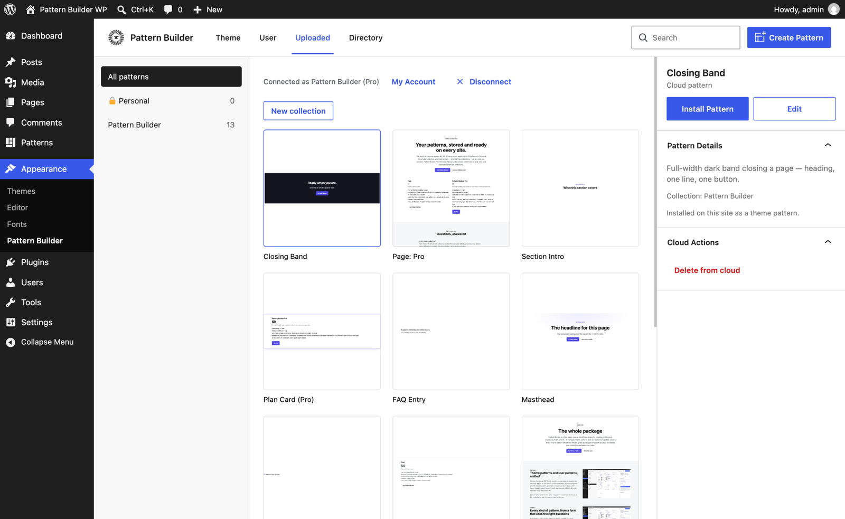845x519 pixels.
Task: Select the Closing Band pattern thumbnail
Action: point(322,188)
